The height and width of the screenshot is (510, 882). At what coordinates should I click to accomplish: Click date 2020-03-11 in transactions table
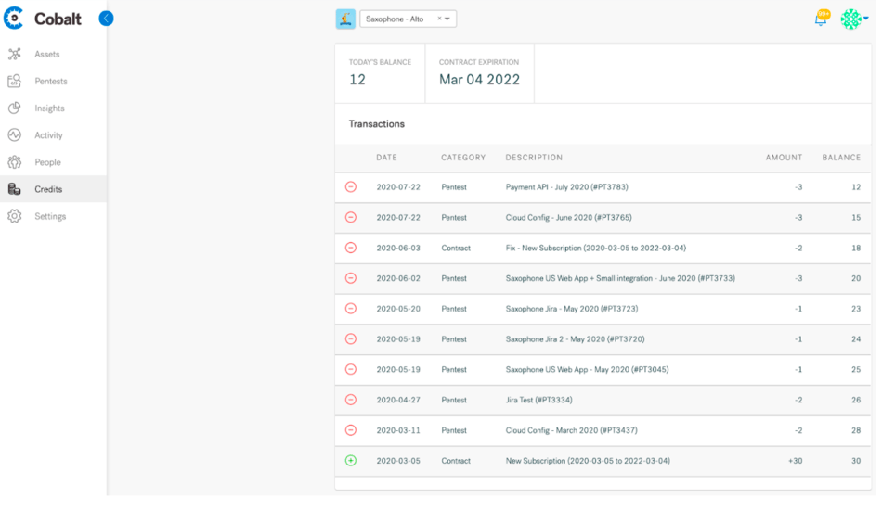coord(398,430)
